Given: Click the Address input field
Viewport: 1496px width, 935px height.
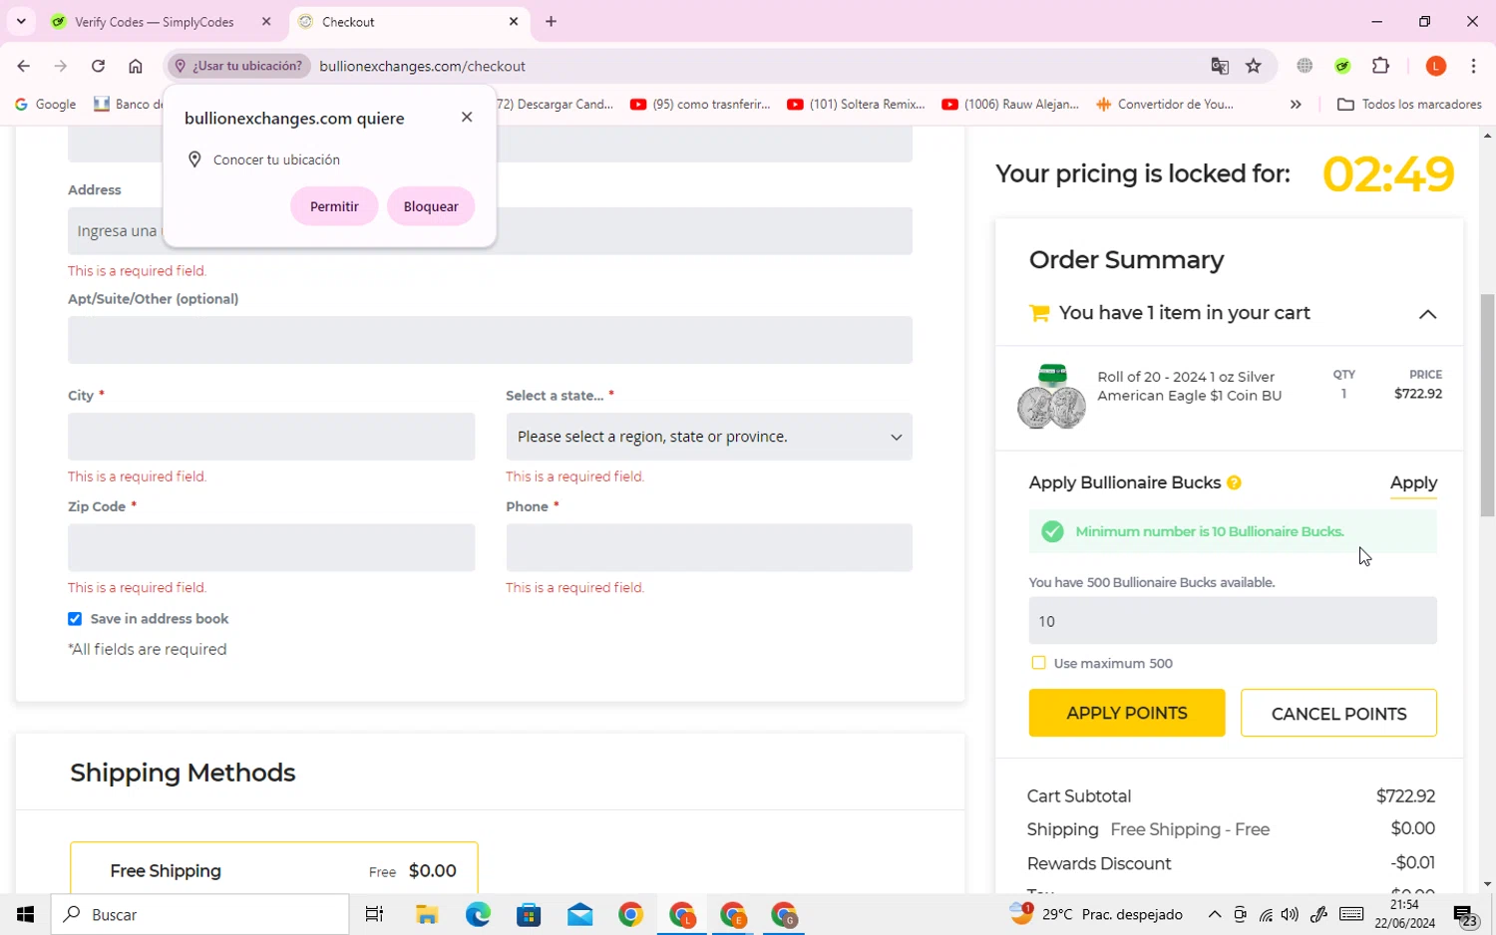Looking at the screenshot, I should pyautogui.click(x=490, y=231).
